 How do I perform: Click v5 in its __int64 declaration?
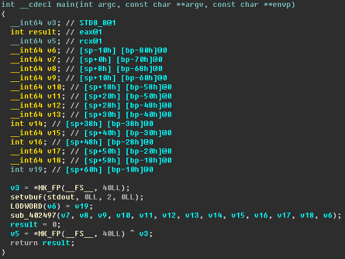tap(52, 41)
